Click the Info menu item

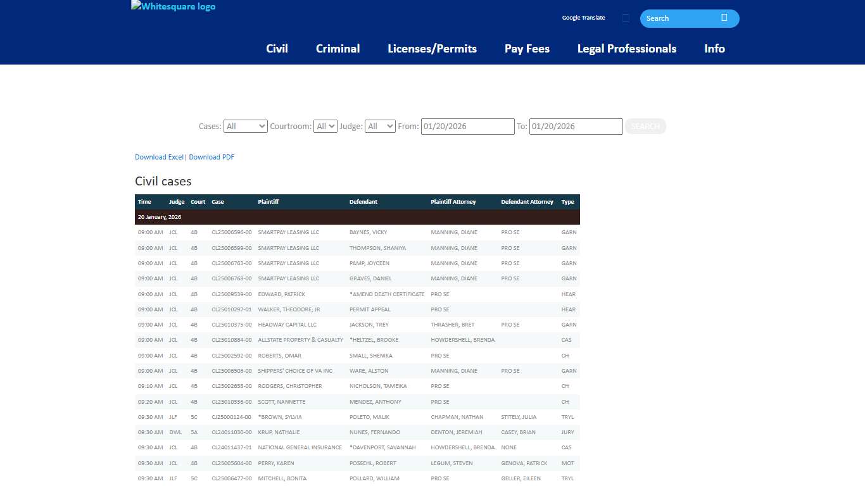click(714, 49)
